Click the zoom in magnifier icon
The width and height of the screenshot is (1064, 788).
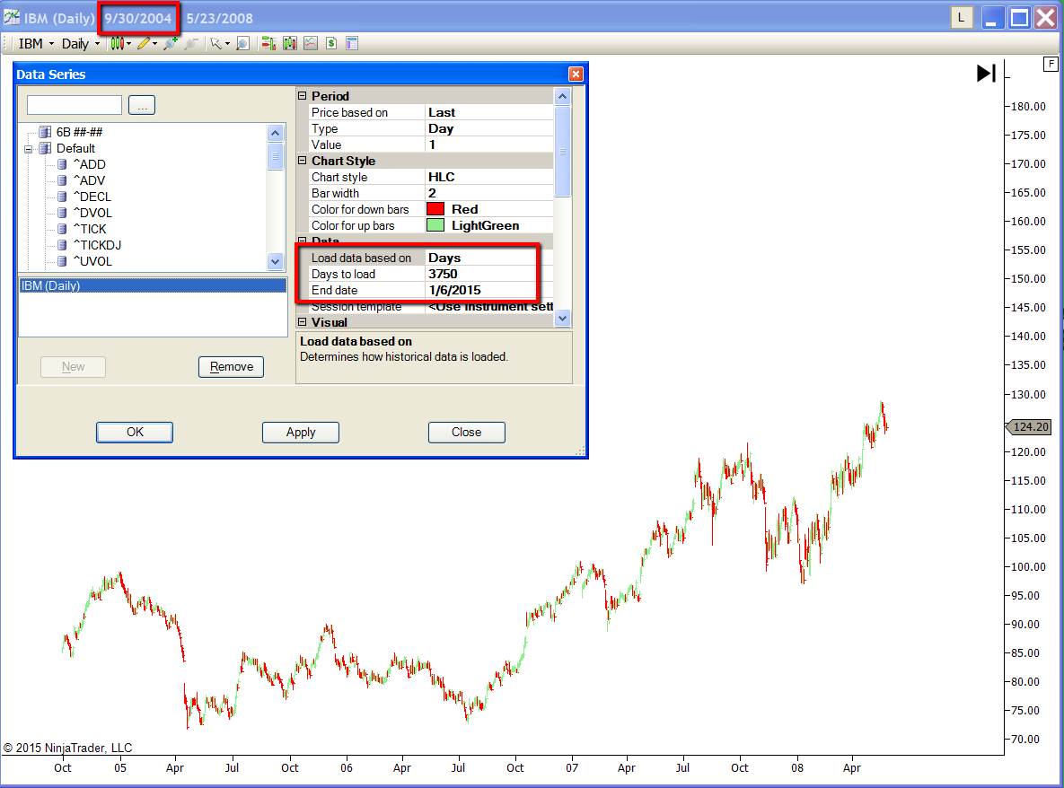click(x=171, y=43)
